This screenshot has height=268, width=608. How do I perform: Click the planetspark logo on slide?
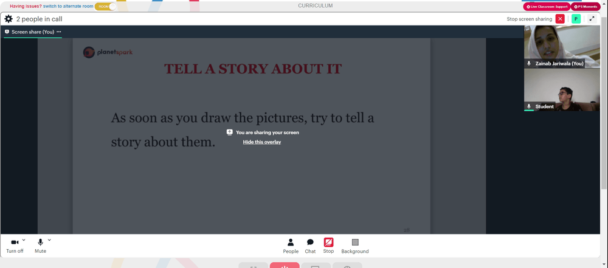(108, 52)
